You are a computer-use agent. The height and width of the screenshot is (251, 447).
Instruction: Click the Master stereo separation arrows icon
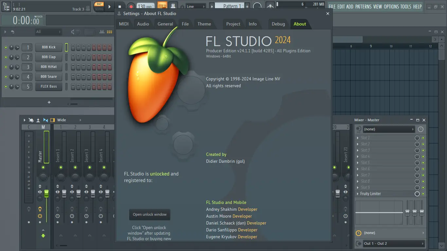click(x=40, y=192)
